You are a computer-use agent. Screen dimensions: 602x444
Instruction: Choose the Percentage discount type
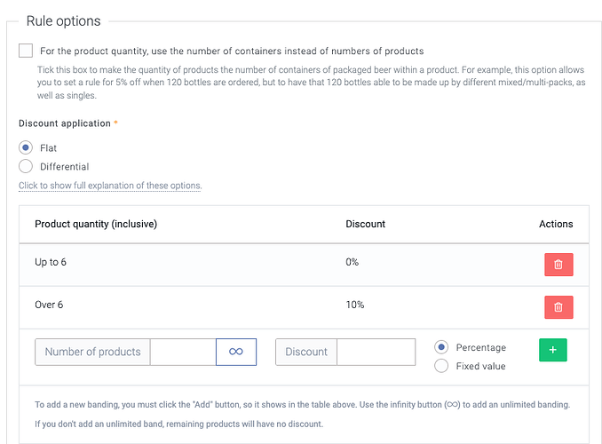(x=441, y=347)
